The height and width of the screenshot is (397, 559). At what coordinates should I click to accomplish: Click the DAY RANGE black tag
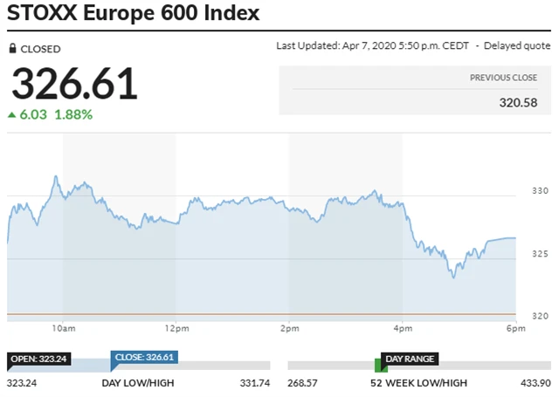410,359
